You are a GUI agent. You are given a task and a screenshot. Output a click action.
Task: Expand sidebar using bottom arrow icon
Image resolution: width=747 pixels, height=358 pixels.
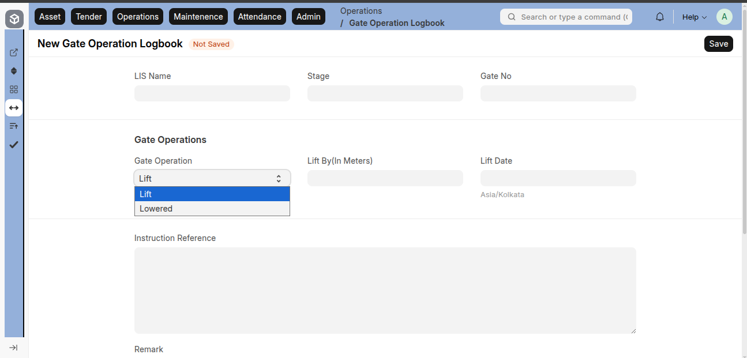click(x=14, y=348)
